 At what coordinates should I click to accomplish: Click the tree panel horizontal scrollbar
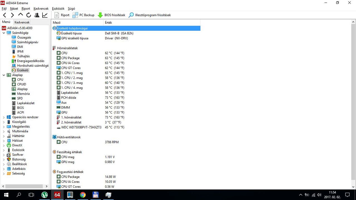[x=25, y=186]
